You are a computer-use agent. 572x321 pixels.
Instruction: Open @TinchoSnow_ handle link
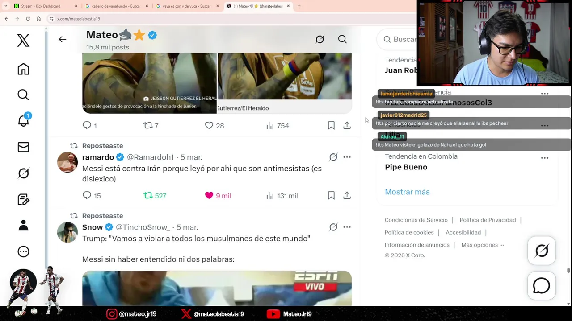pos(143,227)
